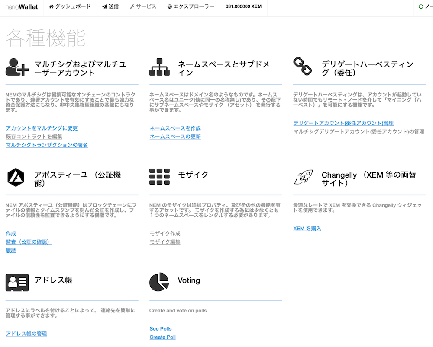Click the 'Create and vote on polls' text
433x347 pixels.
pyautogui.click(x=178, y=311)
